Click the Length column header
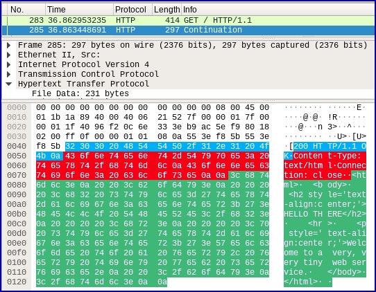Screen dimensions: 376x292 coord(167,10)
